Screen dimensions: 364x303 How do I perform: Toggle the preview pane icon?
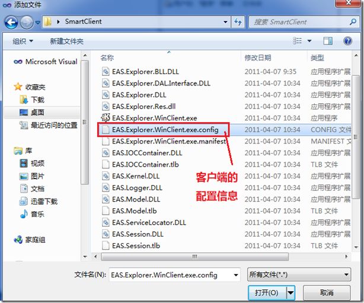[328, 41]
